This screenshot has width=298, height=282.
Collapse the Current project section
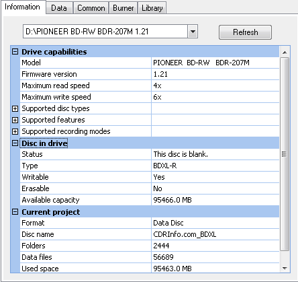pyautogui.click(x=15, y=211)
